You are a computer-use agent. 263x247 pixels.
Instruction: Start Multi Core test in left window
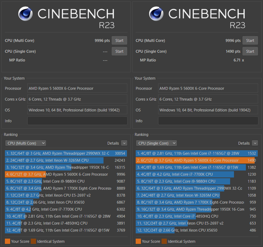(119, 41)
